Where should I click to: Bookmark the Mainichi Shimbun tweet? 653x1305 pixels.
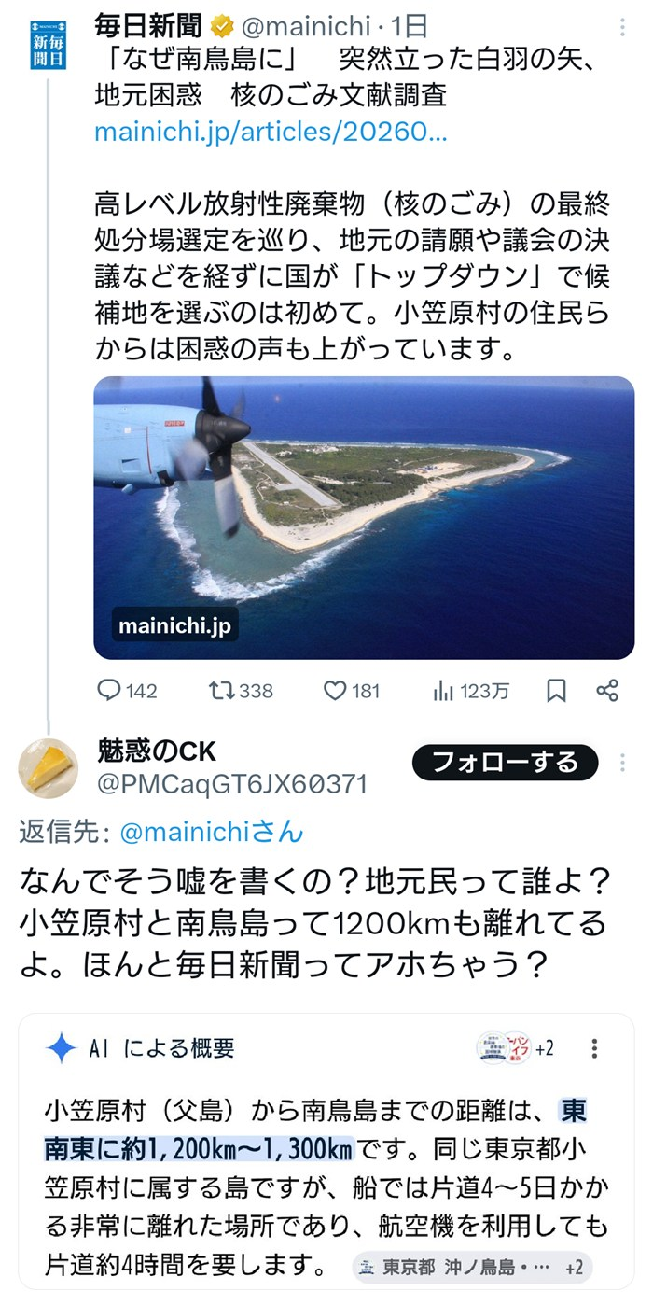pyautogui.click(x=556, y=691)
